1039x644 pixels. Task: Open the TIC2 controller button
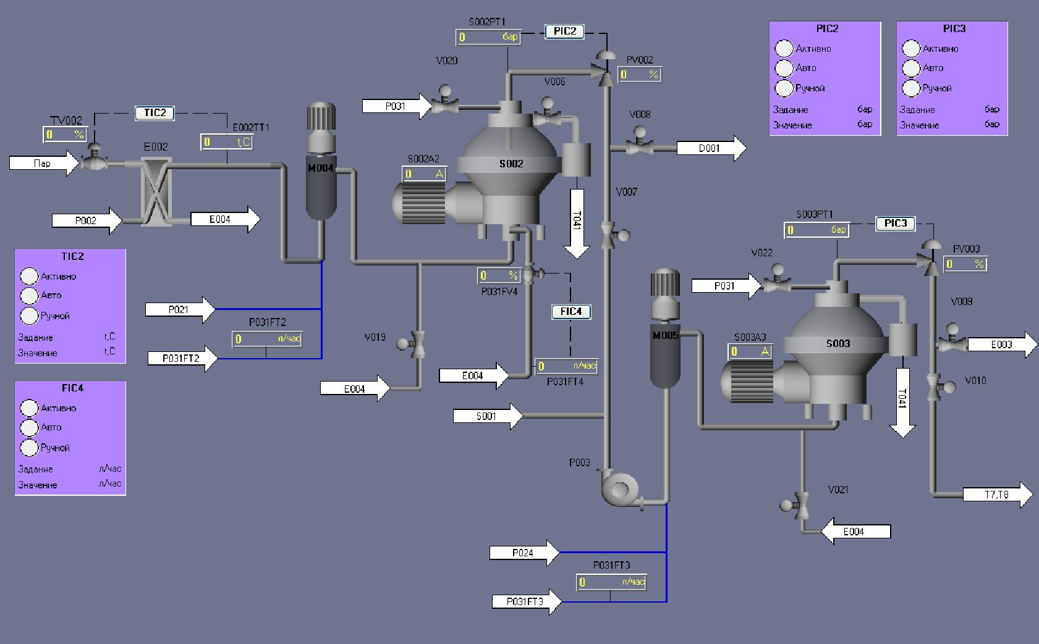click(x=155, y=113)
